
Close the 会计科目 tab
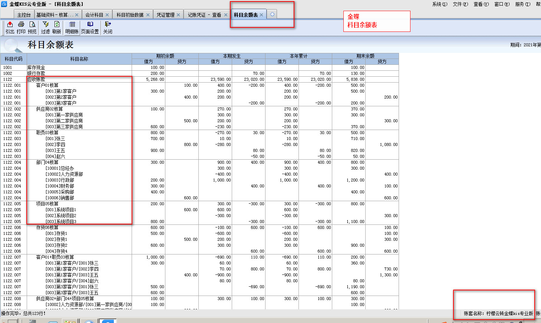point(107,15)
